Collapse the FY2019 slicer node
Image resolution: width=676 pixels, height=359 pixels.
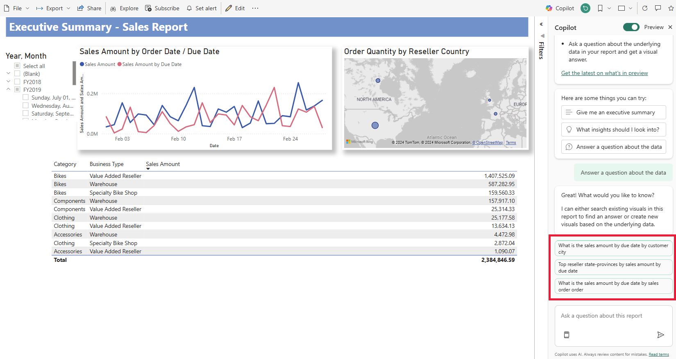(8, 89)
